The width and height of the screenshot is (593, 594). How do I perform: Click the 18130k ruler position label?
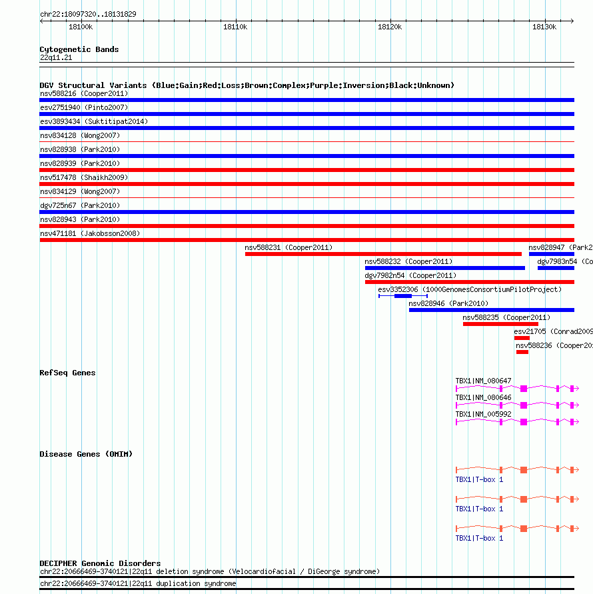pyautogui.click(x=544, y=27)
